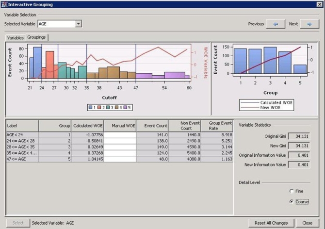Switch to the Groupings tab

point(37,37)
